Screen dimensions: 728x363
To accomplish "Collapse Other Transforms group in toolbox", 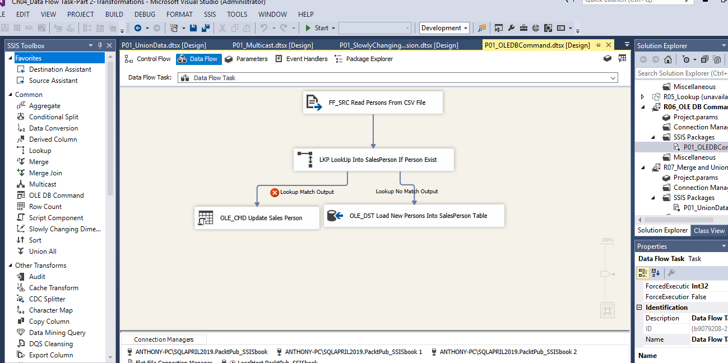I will (x=10, y=266).
